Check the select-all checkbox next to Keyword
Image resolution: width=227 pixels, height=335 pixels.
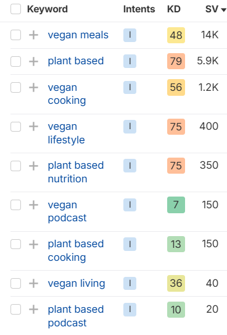[16, 9]
